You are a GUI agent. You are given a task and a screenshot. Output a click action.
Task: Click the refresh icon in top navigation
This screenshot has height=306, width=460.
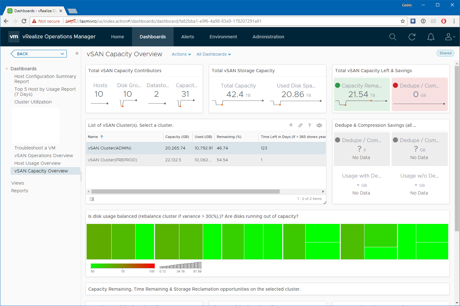(x=412, y=37)
